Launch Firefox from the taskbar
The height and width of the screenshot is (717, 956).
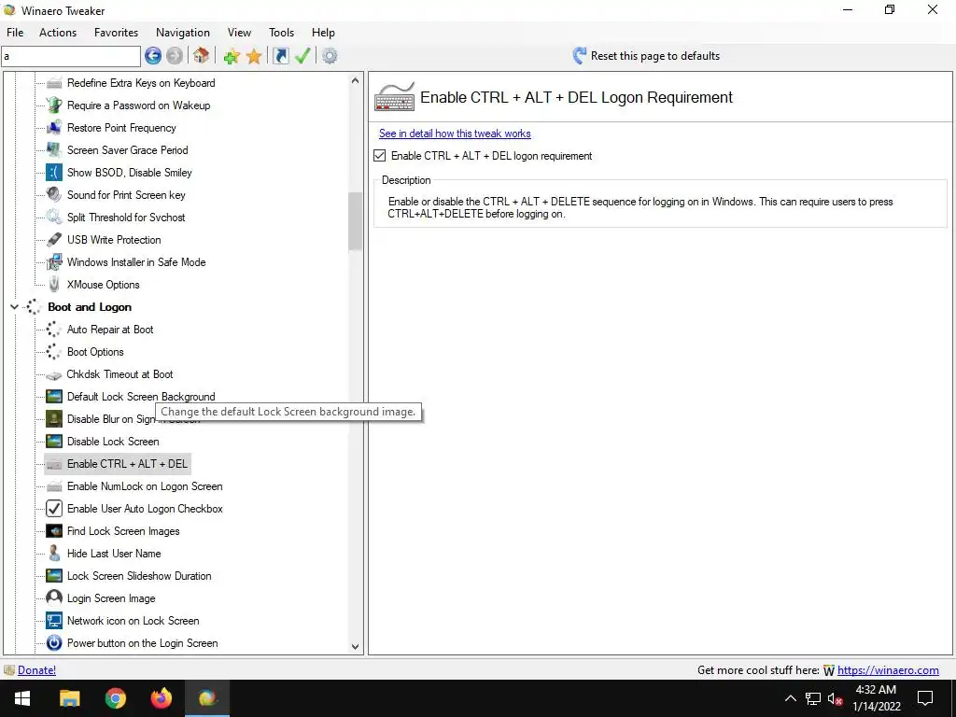[x=161, y=698]
